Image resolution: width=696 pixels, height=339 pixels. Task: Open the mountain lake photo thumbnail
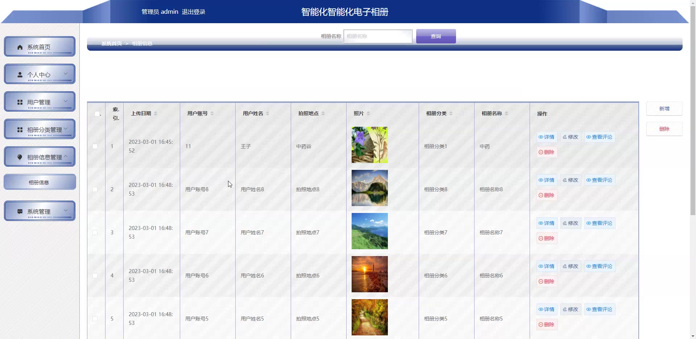point(369,188)
